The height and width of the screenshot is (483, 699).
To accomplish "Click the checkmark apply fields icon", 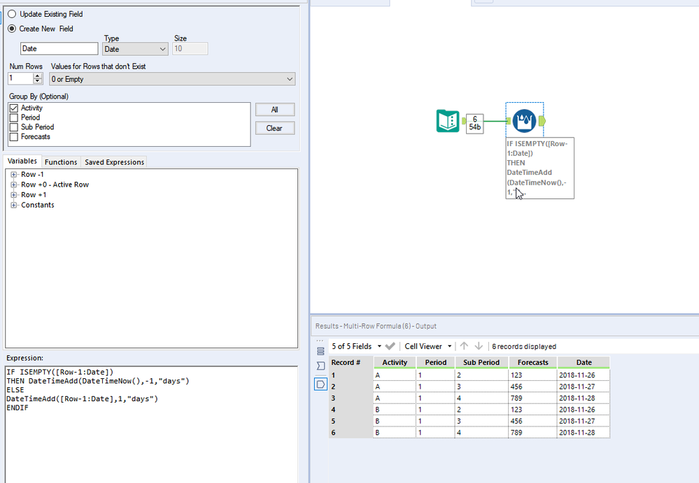I will pyautogui.click(x=390, y=346).
